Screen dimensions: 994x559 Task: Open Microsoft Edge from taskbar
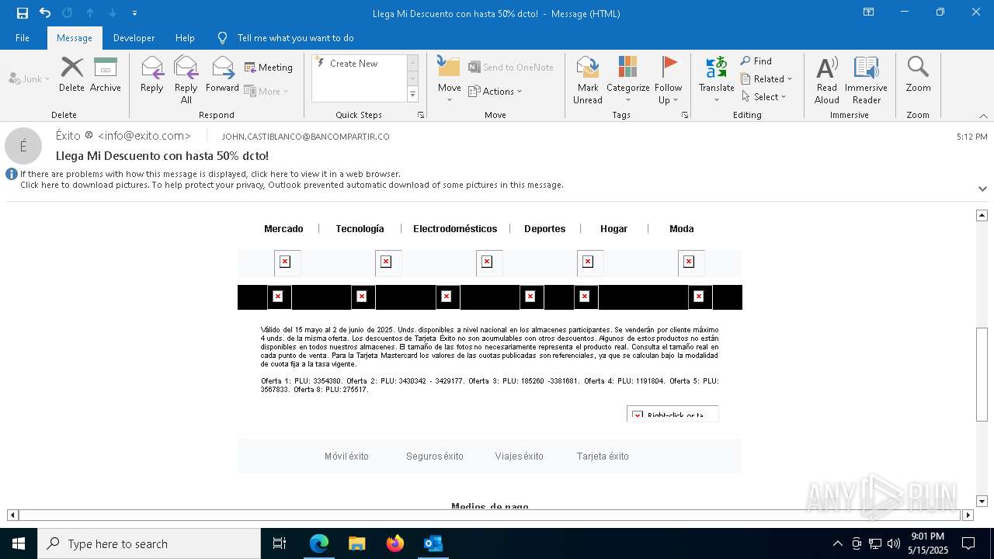[x=319, y=543]
